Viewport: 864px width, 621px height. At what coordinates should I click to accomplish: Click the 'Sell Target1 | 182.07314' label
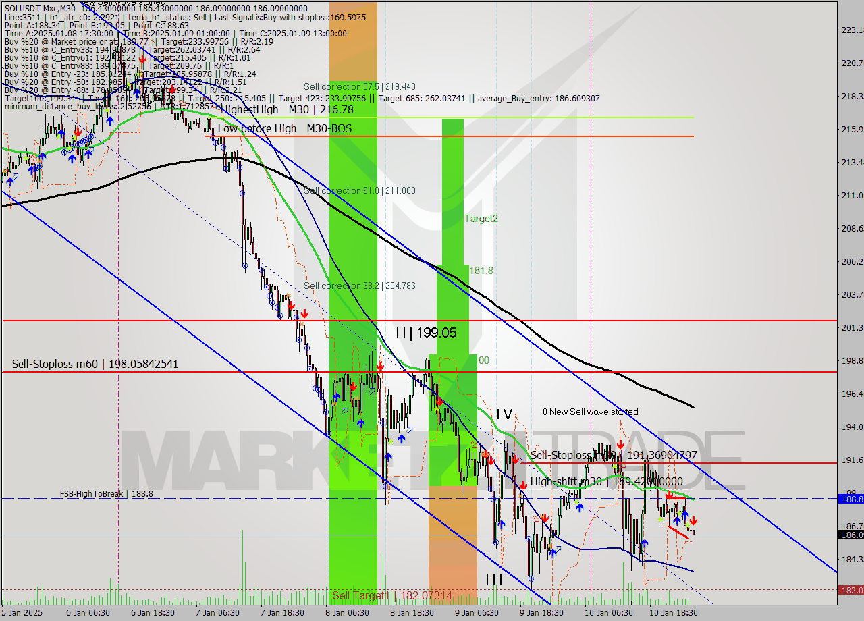coord(392,596)
